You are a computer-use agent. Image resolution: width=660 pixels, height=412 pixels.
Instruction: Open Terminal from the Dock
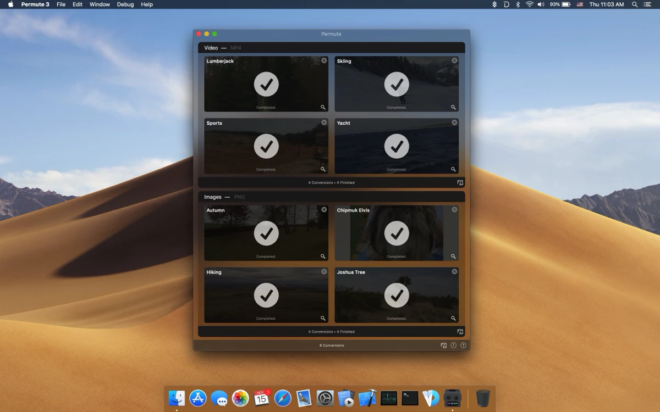coord(410,398)
